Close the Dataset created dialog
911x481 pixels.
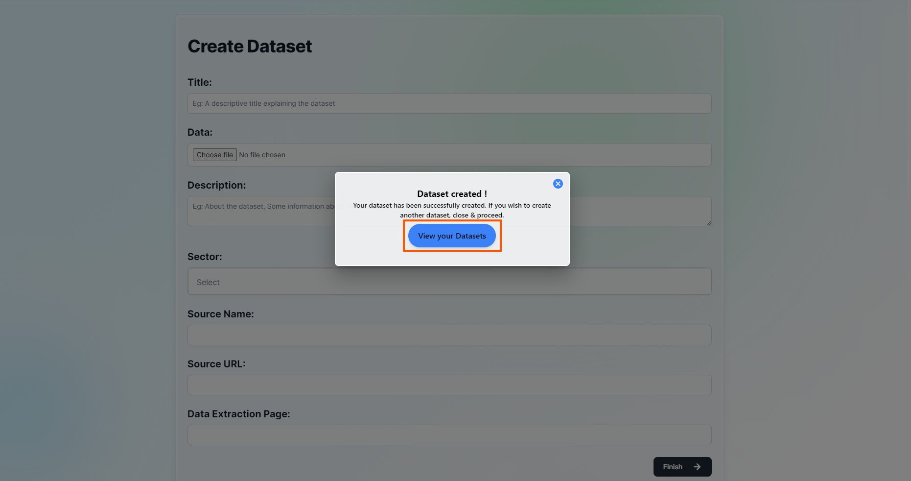coord(558,184)
